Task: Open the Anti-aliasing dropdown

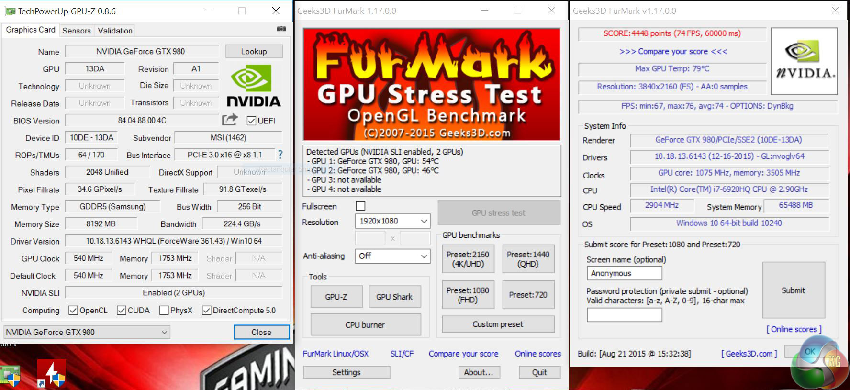Action: 392,256
